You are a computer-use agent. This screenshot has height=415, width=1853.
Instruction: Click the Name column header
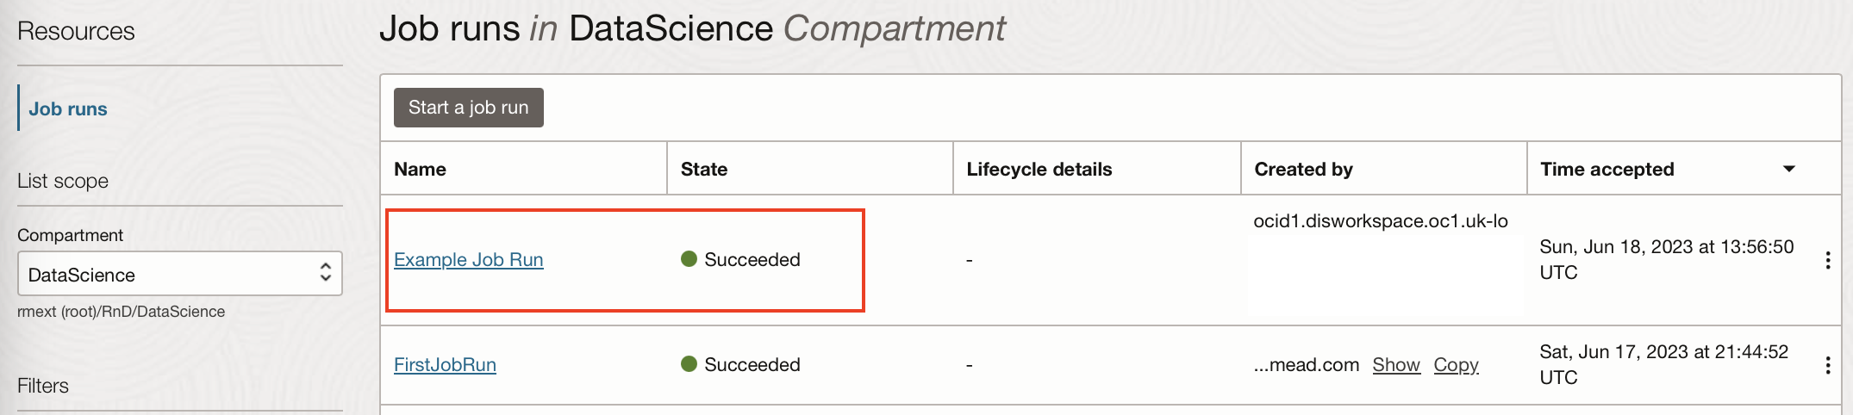point(420,169)
